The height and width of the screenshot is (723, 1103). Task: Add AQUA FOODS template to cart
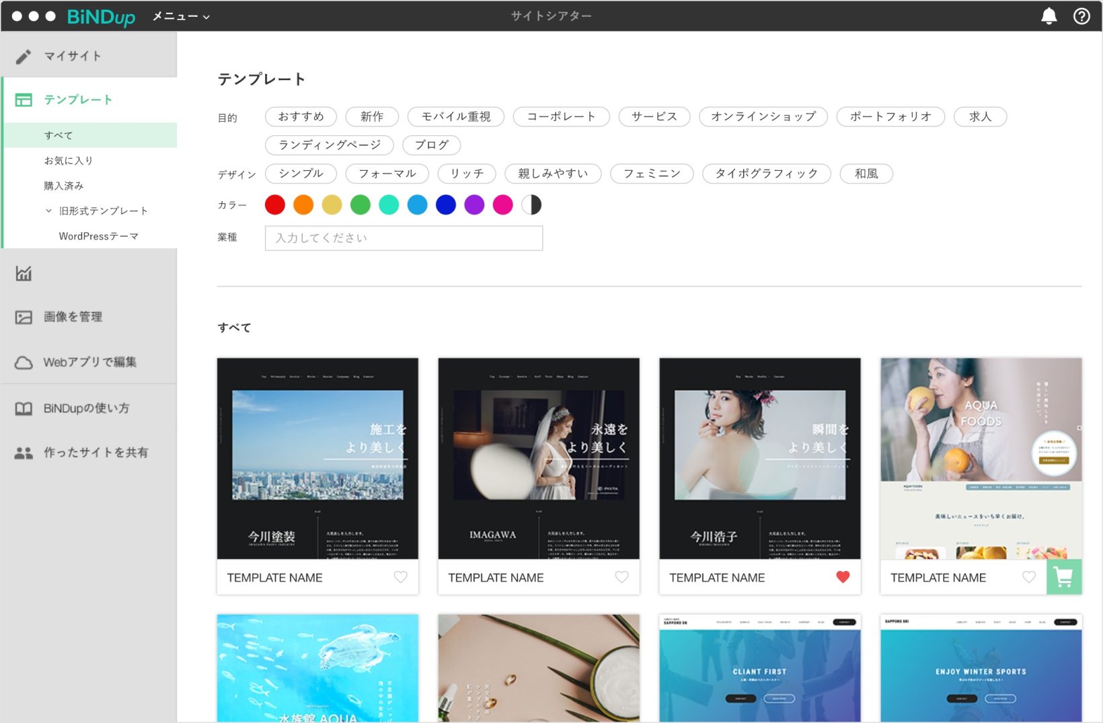[1064, 577]
